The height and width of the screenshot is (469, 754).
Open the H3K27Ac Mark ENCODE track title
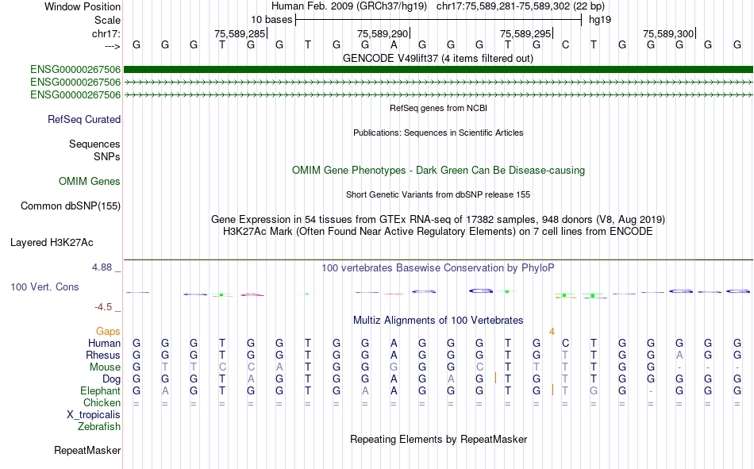click(438, 232)
